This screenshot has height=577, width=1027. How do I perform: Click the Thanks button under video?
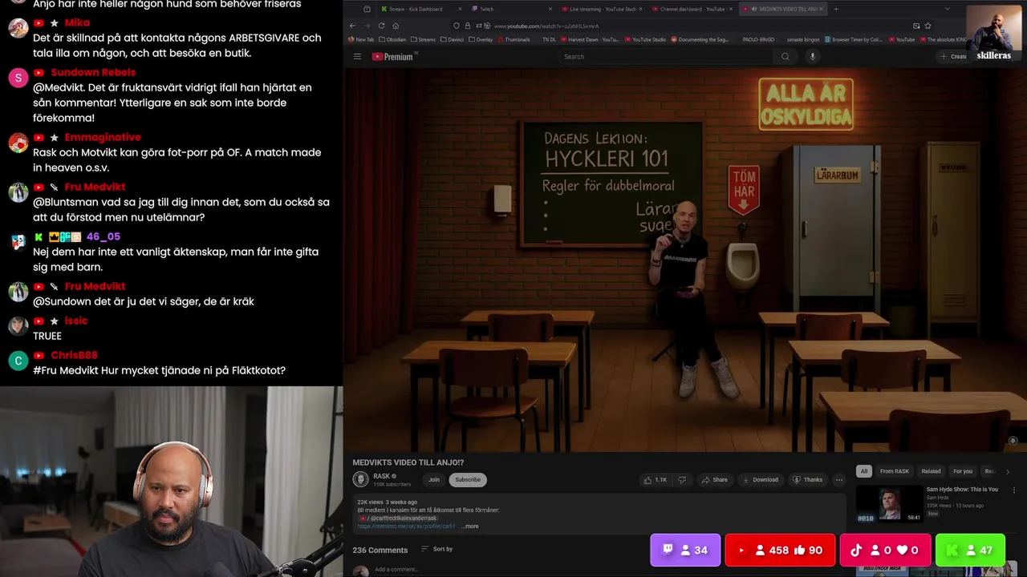point(807,480)
